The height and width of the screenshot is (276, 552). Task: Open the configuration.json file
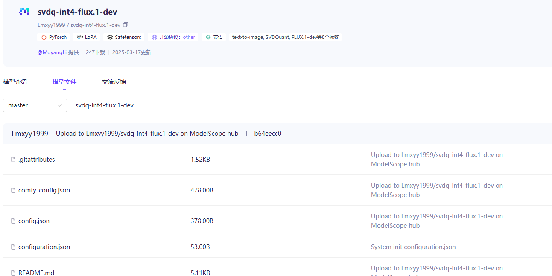coord(44,247)
